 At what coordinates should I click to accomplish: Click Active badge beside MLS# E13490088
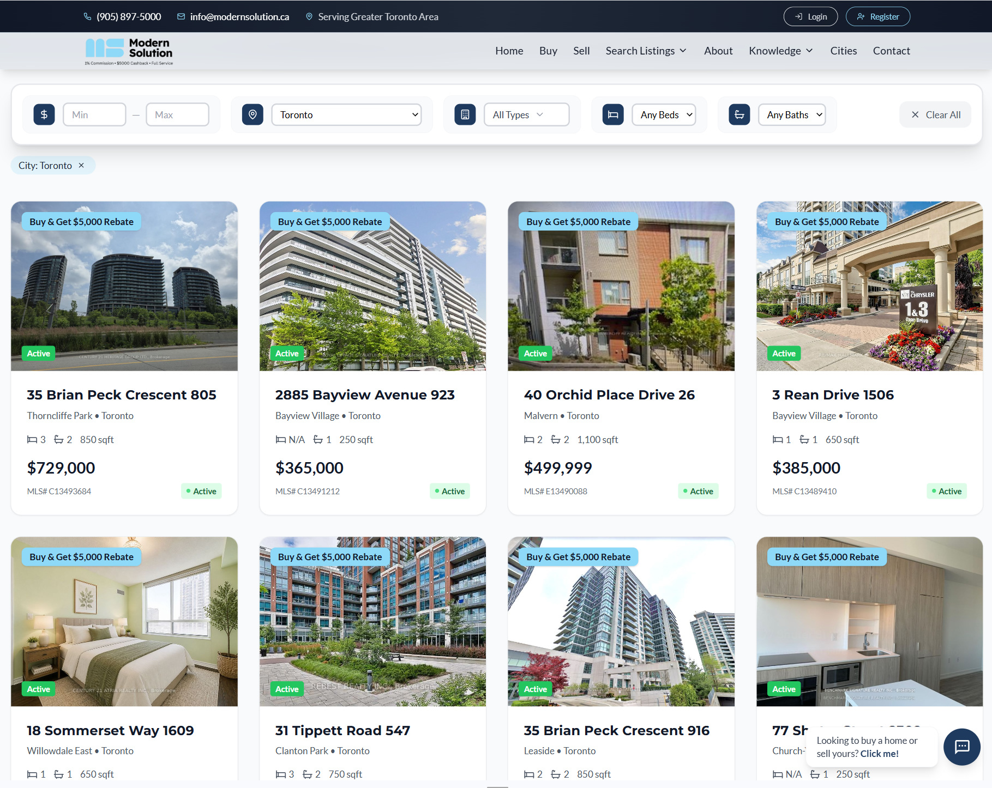click(x=698, y=491)
